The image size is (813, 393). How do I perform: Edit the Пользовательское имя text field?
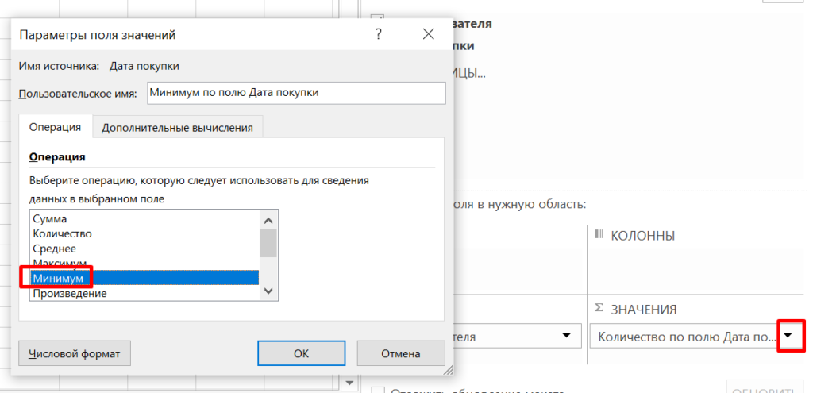(x=296, y=94)
